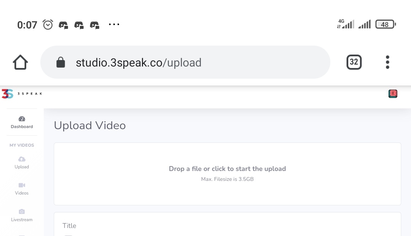Open the browser three-dot menu
Image resolution: width=411 pixels, height=236 pixels.
(x=387, y=62)
